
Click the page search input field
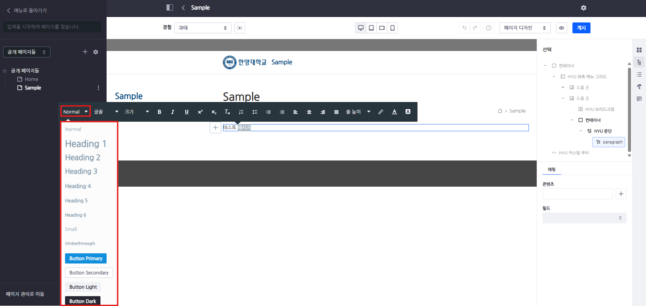pos(52,27)
